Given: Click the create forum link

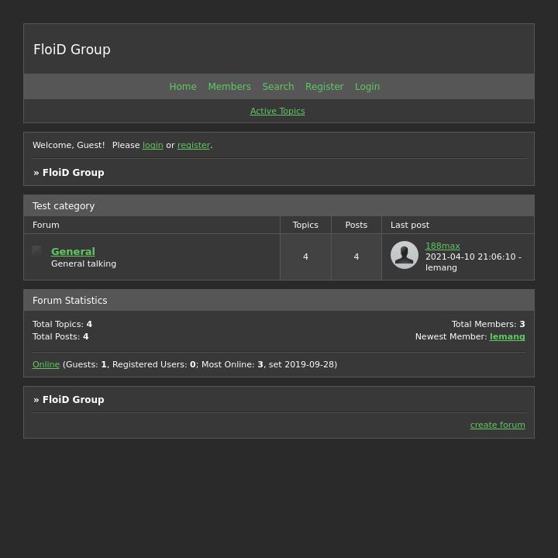Looking at the screenshot, I should click(x=498, y=425).
